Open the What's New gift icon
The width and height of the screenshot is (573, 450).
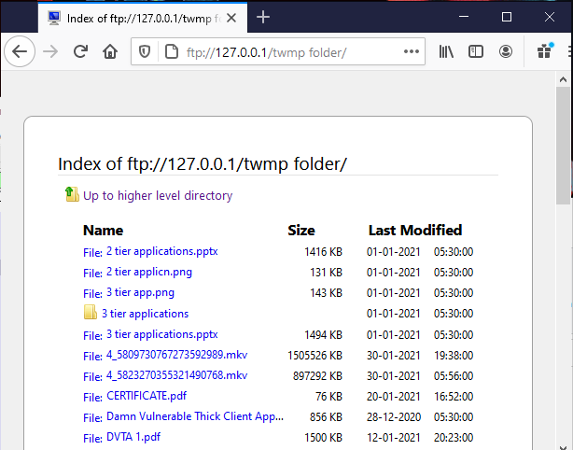point(544,50)
